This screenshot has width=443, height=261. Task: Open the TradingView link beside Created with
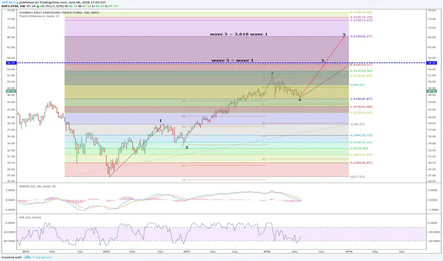(x=42, y=257)
